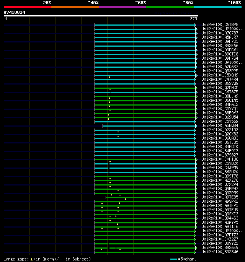
Task: Select hit label UniRef100_Q75HX5
Action: (x=220, y=88)
